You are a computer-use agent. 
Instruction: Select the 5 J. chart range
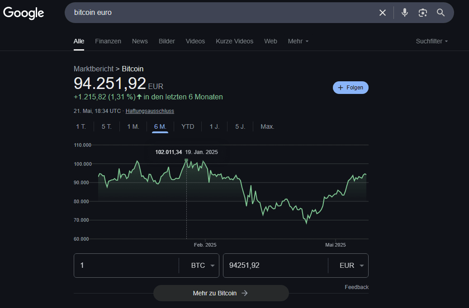point(240,126)
